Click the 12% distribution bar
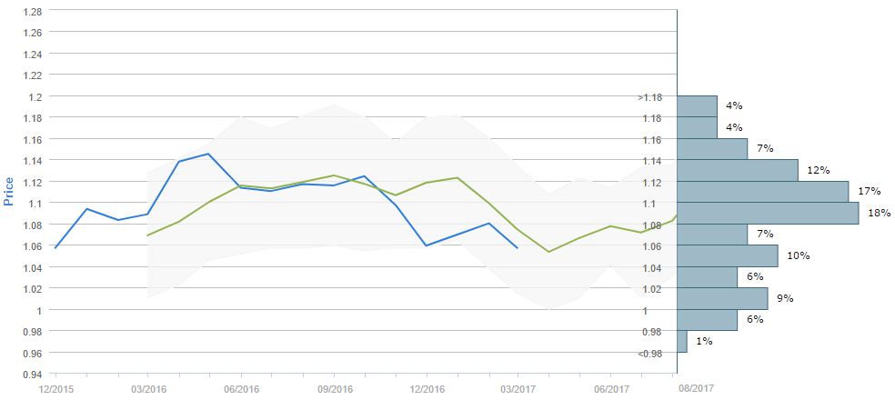 (738, 170)
